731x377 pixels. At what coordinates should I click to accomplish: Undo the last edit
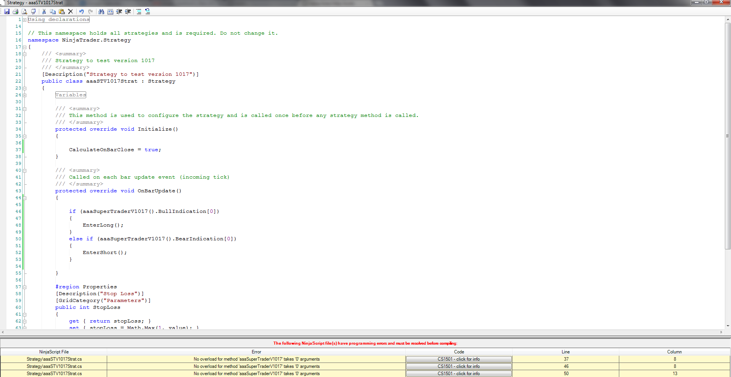pyautogui.click(x=81, y=11)
